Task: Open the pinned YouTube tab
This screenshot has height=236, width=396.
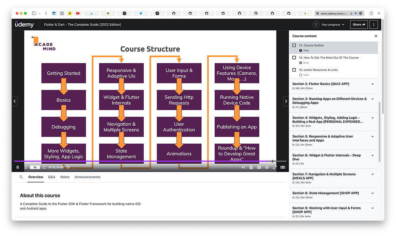Action: click(78, 13)
